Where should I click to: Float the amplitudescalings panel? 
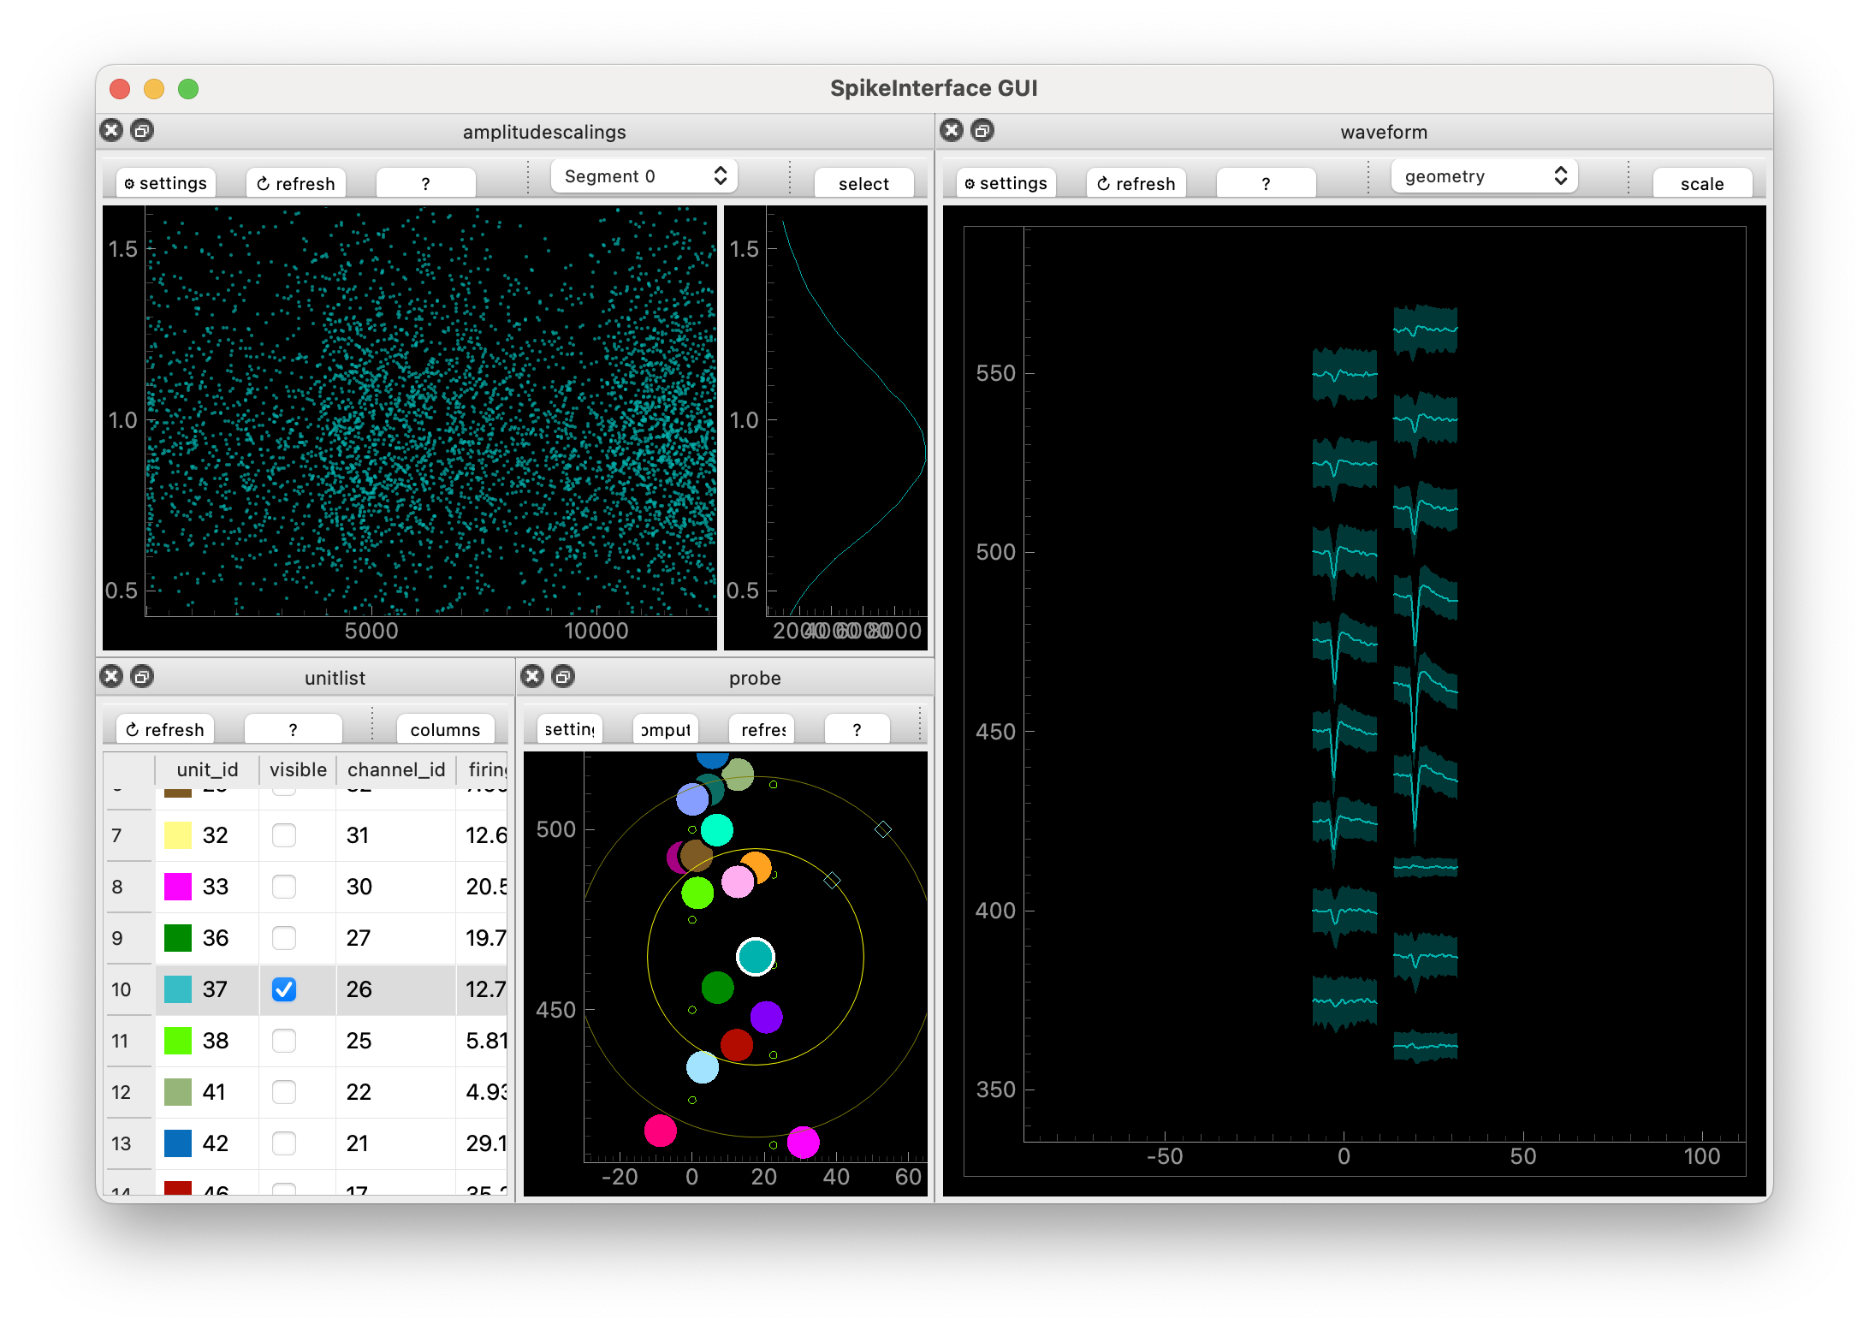click(142, 131)
